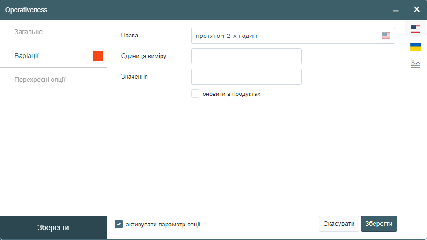Switch to the Ukrainian flag language

click(415, 46)
